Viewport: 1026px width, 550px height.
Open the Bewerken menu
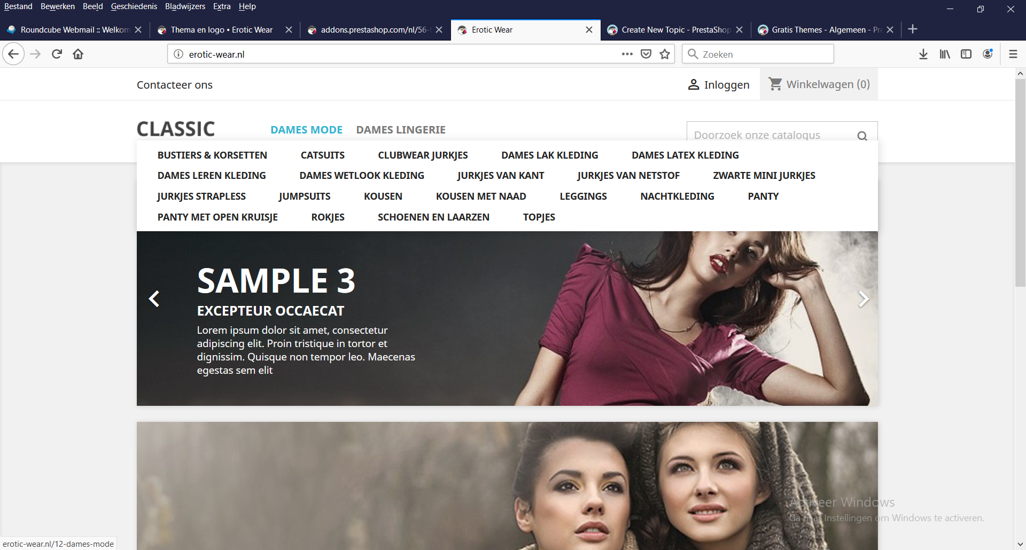tap(58, 6)
